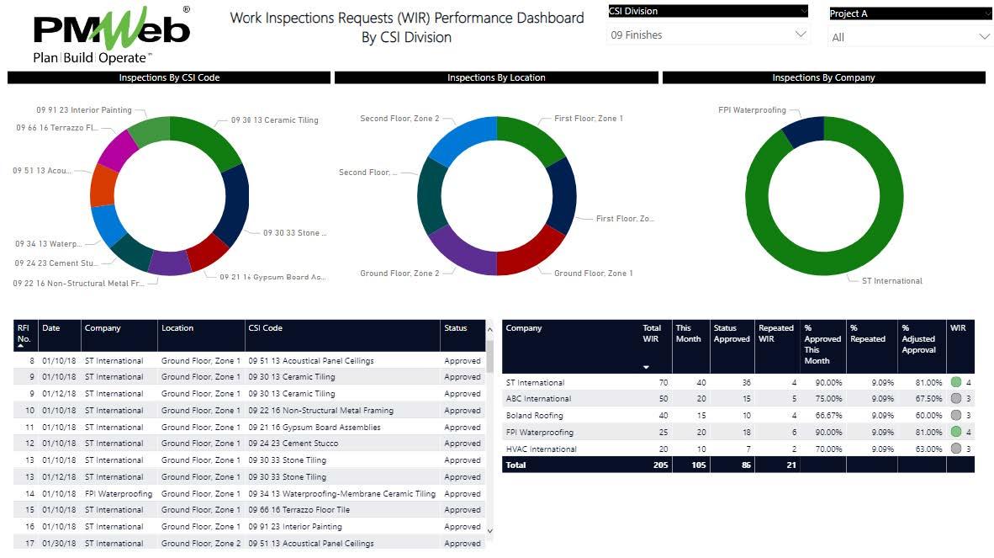Screen dimensions: 994x558
Task: Click FPI Waterproofing in RFI 14 row
Action: tap(119, 493)
